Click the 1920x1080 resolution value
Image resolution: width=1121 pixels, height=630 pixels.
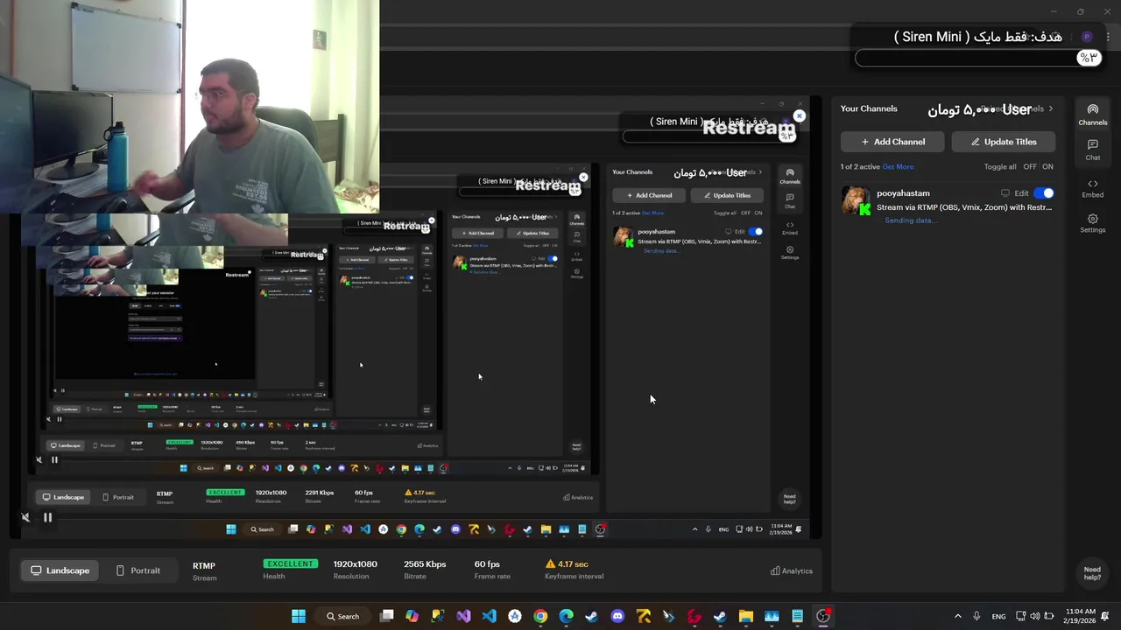tap(355, 564)
